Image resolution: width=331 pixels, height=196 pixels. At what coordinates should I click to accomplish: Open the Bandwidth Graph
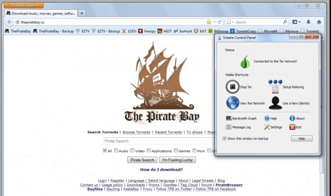pos(241,118)
